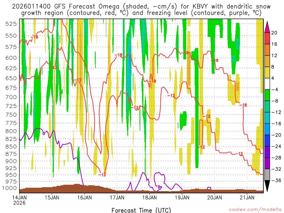The width and height of the screenshot is (284, 213).
Task: Select the 17JAN date label
Action: 117,197
